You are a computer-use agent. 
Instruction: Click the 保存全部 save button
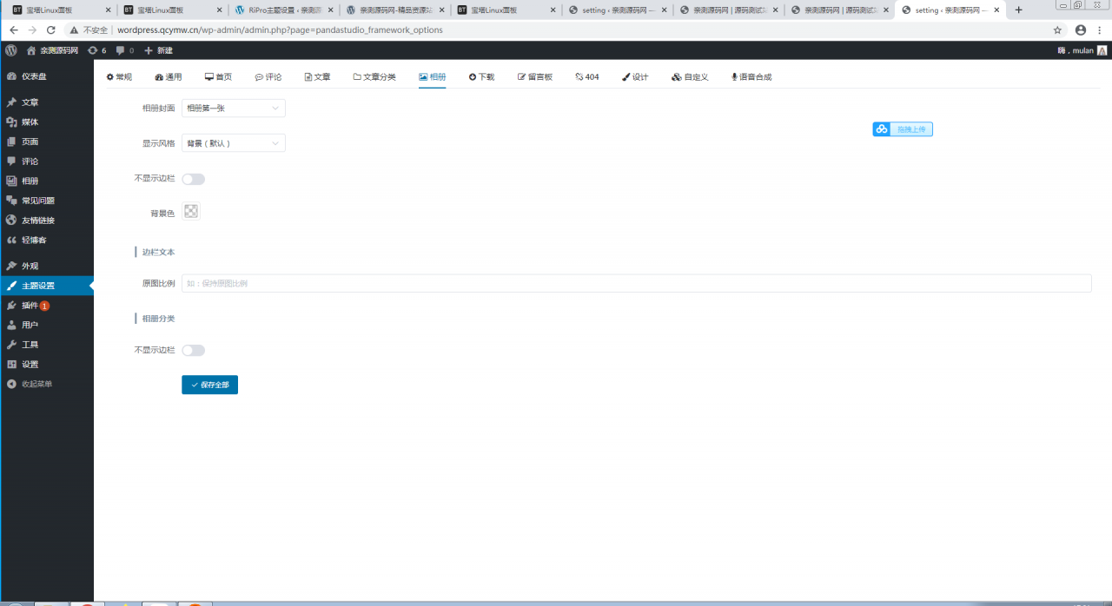pos(209,385)
